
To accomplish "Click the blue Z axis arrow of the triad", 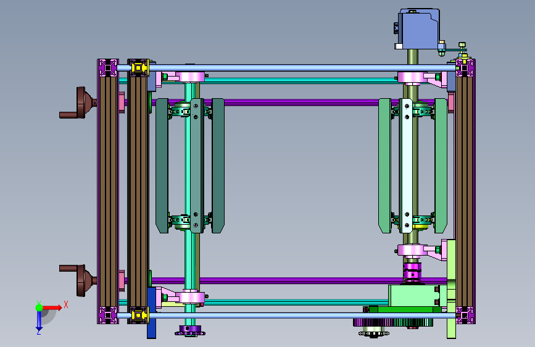I will 39,322.
